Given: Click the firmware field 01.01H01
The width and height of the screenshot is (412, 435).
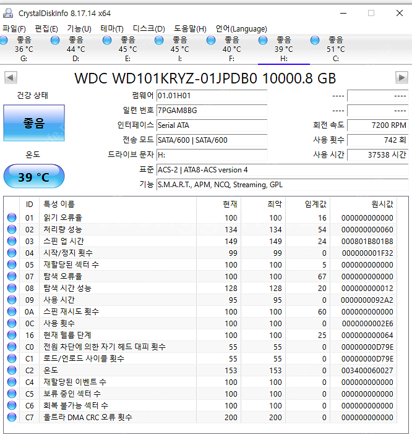Looking at the screenshot, I should pos(212,96).
